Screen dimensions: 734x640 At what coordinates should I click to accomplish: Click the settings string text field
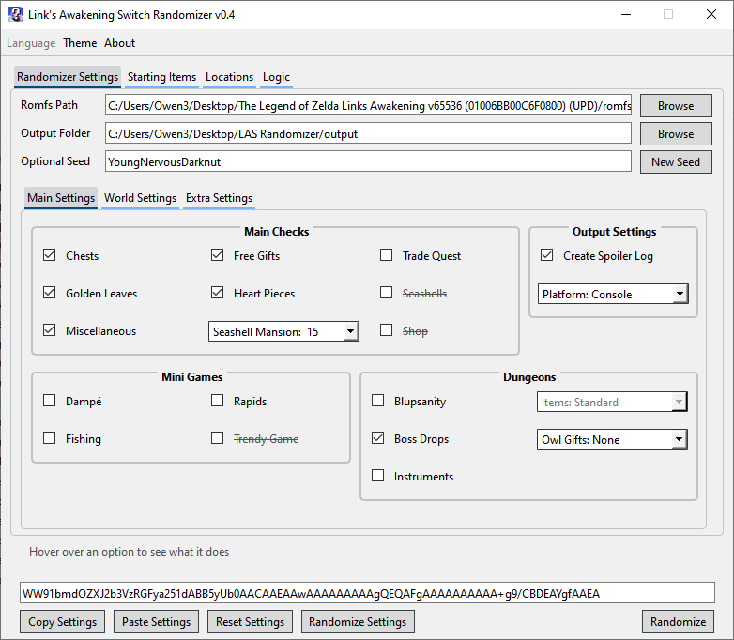(x=367, y=594)
